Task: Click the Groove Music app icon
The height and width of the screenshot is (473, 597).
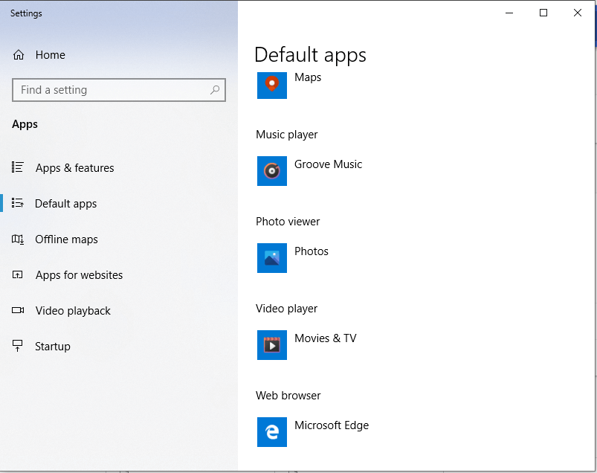Action: [x=272, y=171]
